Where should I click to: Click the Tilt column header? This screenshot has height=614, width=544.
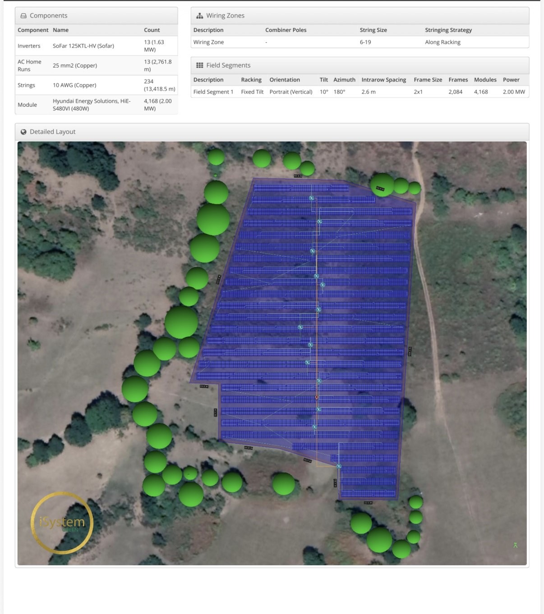[x=324, y=80]
